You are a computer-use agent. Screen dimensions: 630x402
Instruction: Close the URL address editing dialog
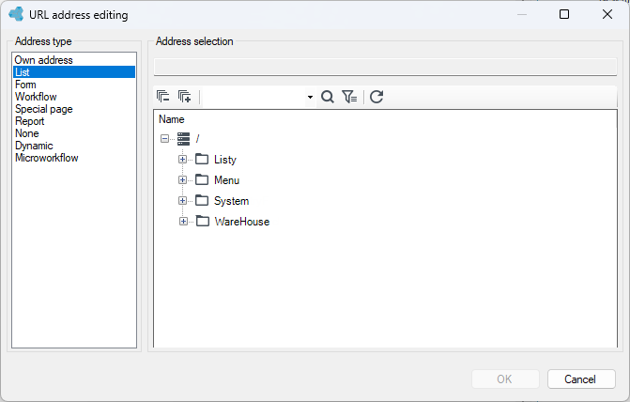[607, 14]
